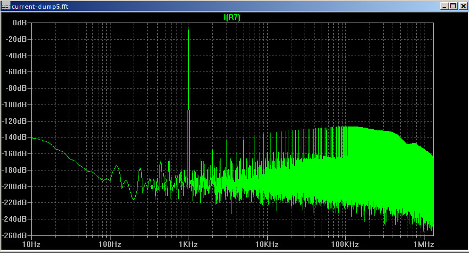
Task: Click the -40dB axis label
Action: pyautogui.click(x=16, y=56)
